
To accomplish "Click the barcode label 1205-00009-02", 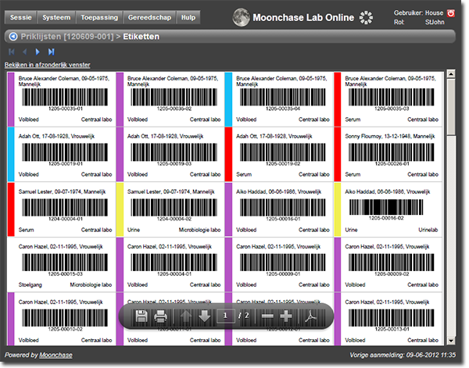I will (392, 265).
